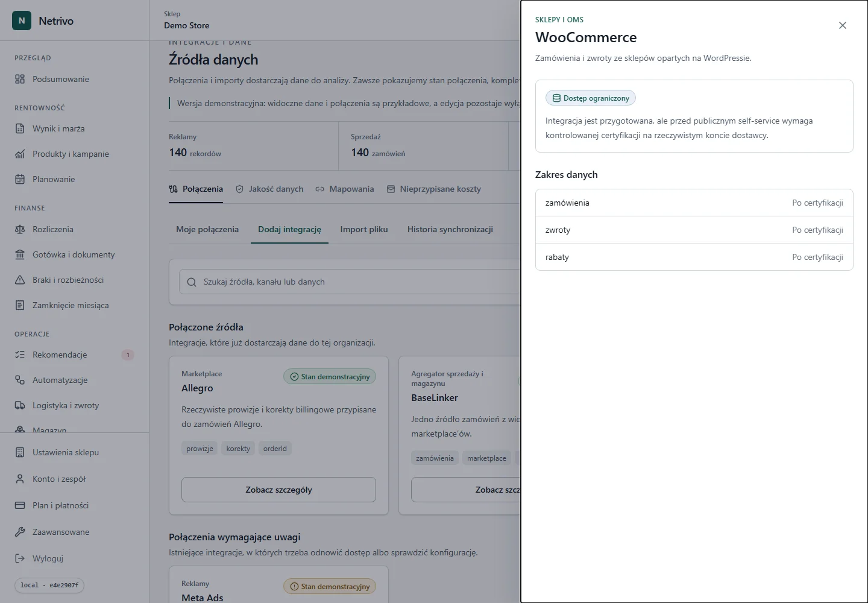Open Nieprzypisane koszty tab

click(x=433, y=189)
